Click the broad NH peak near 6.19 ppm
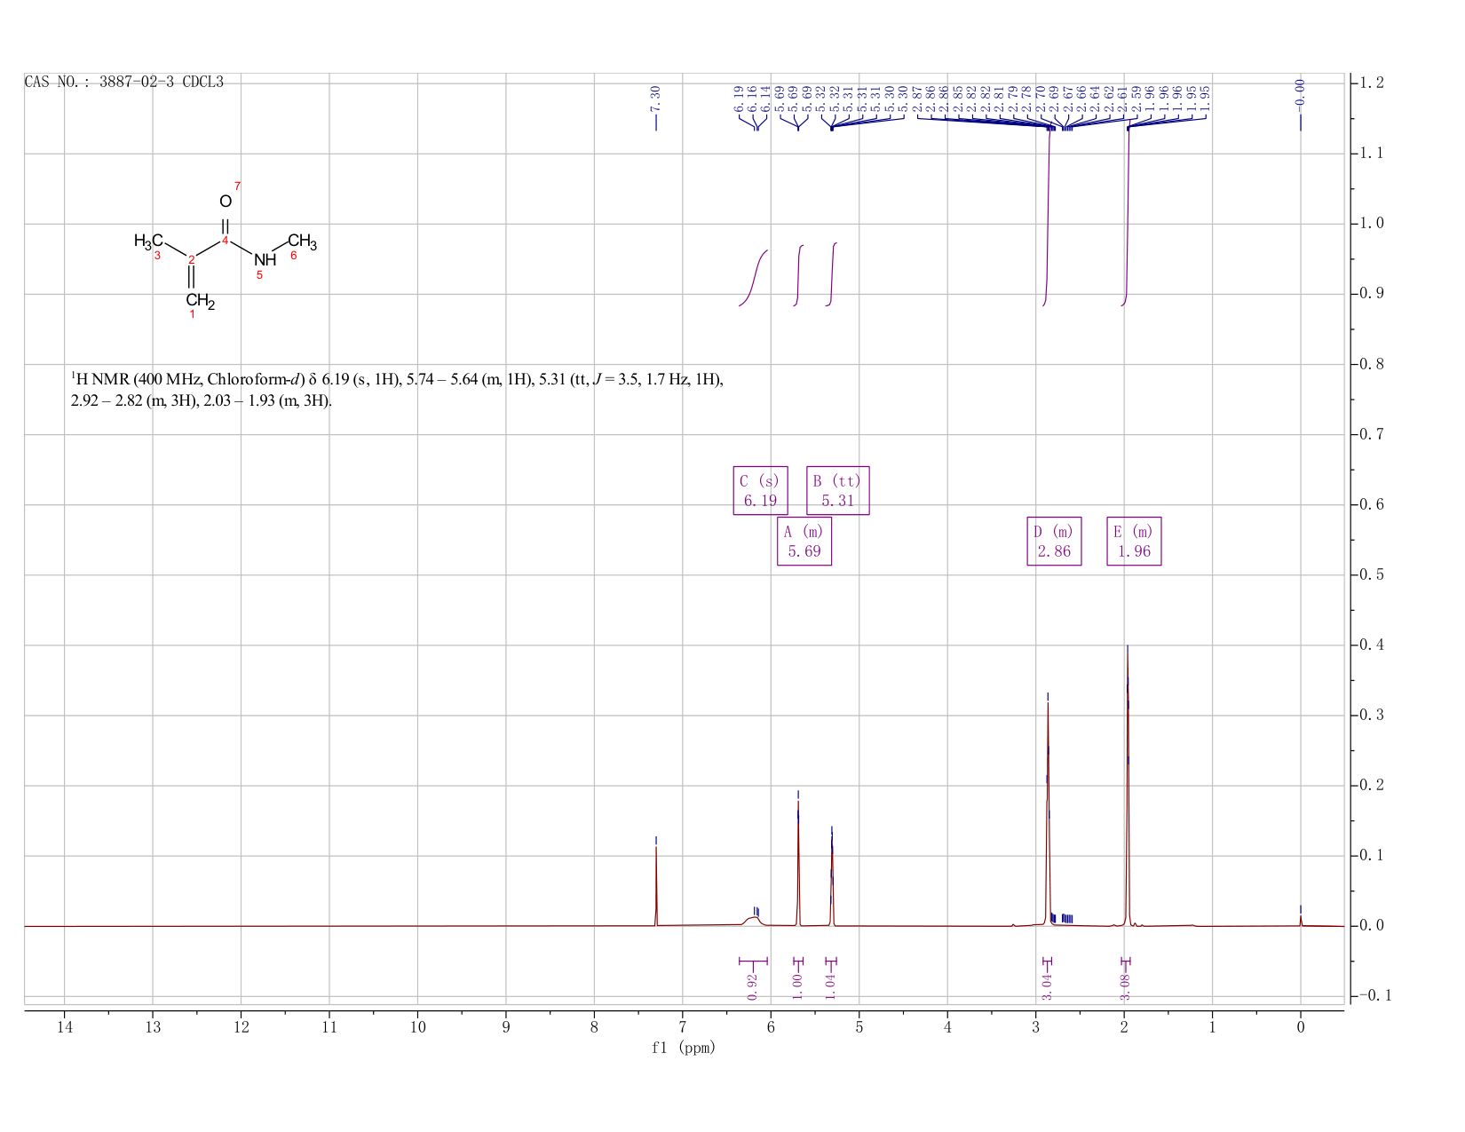Image resolution: width=1465 pixels, height=1132 pixels. coord(753,921)
